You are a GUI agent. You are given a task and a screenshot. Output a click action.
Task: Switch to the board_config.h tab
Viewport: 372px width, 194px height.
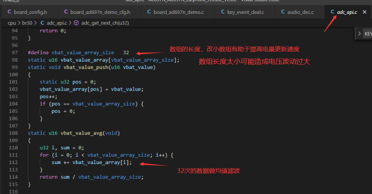click(30, 12)
